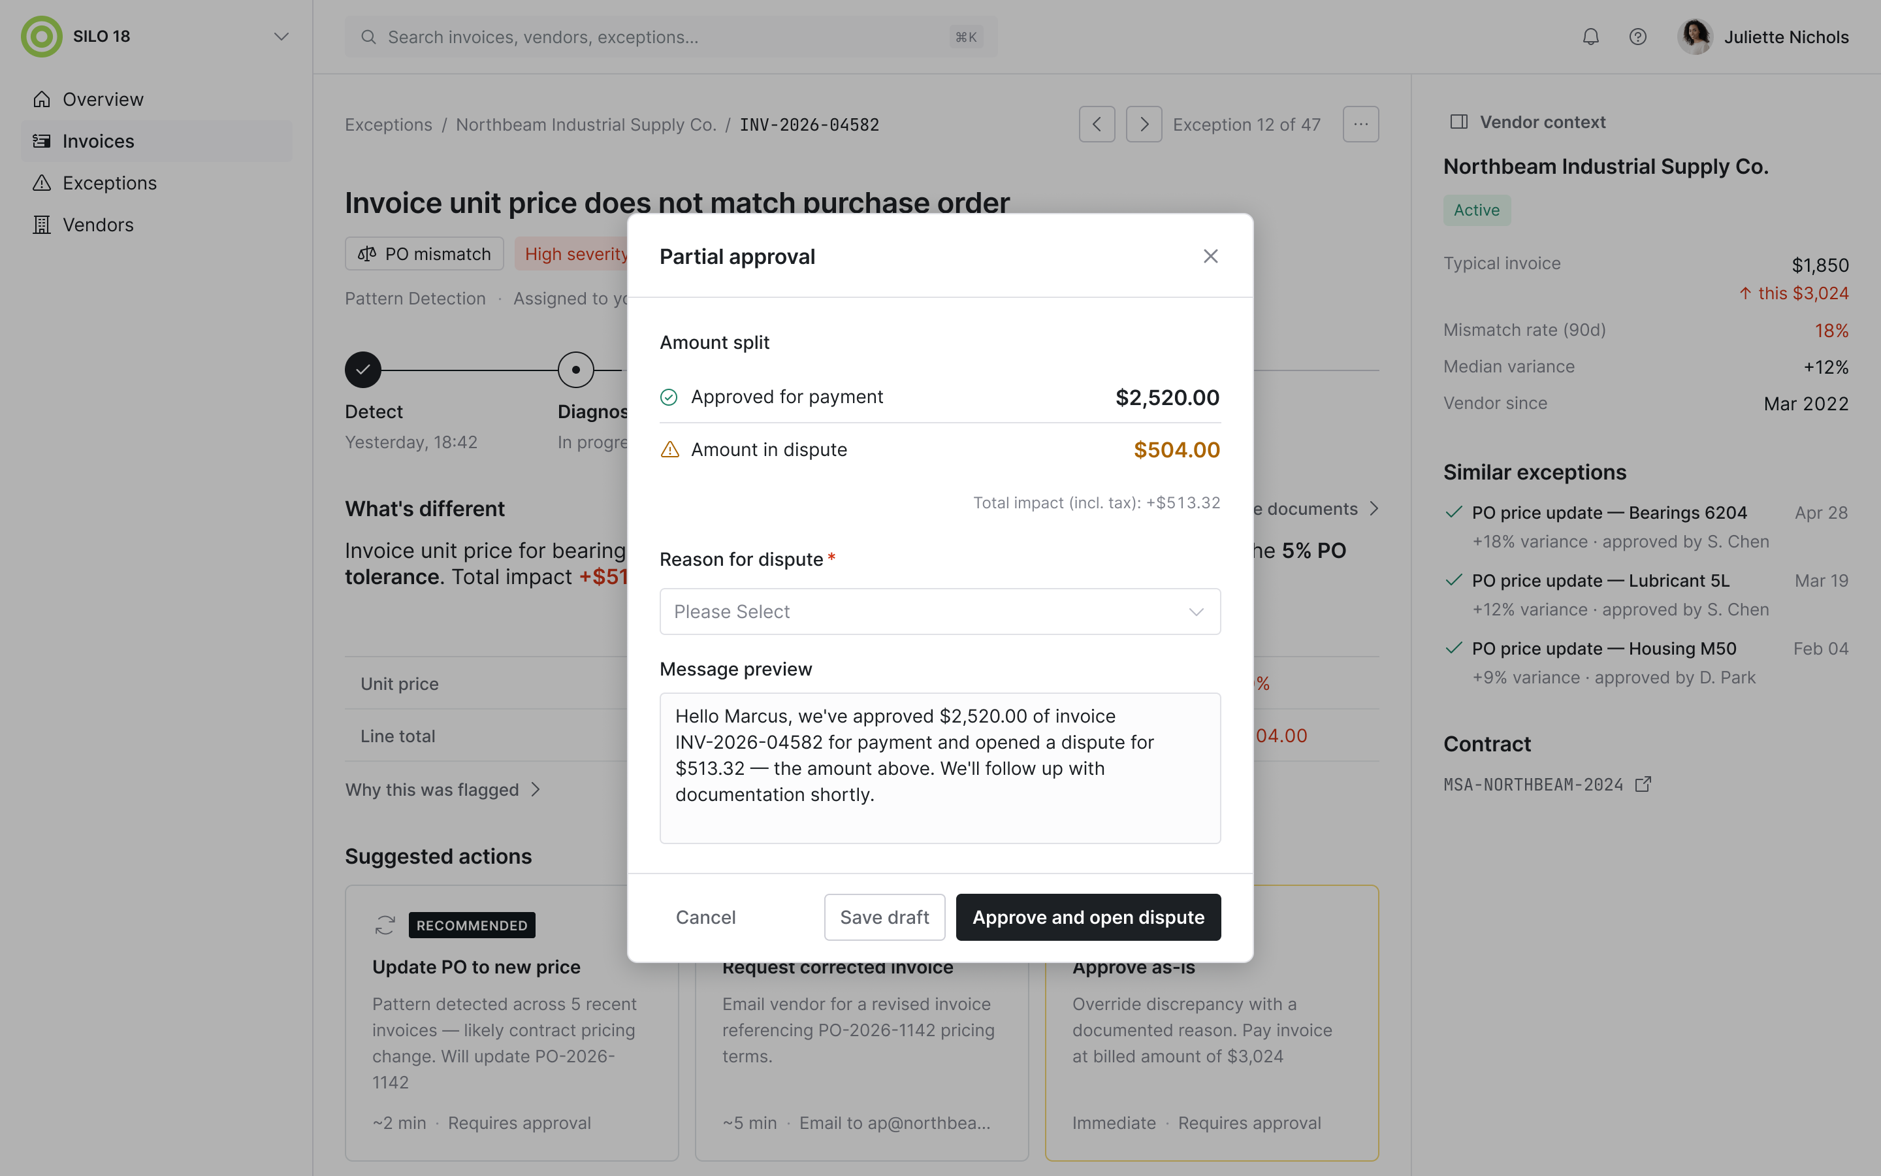Close the Partial approval dialog
This screenshot has width=1881, height=1176.
pyautogui.click(x=1210, y=256)
